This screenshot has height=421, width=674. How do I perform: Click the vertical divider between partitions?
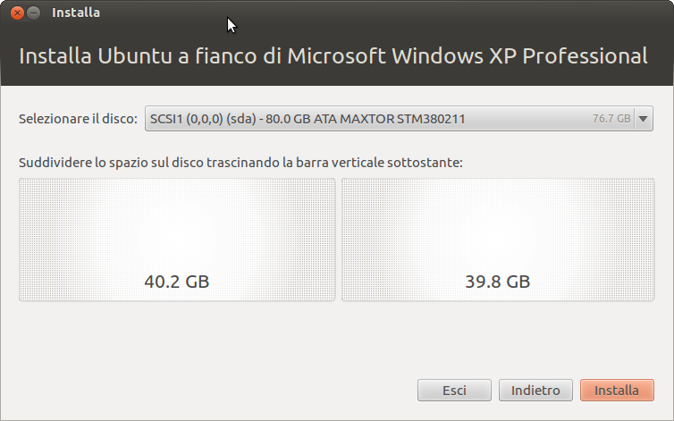pos(339,240)
